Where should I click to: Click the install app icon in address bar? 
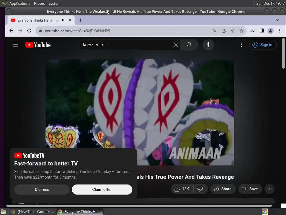(x=224, y=31)
